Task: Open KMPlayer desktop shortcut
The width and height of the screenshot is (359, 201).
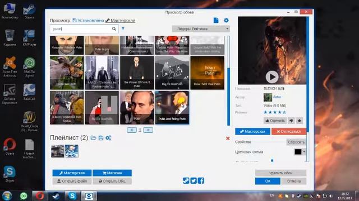Action: point(29,38)
